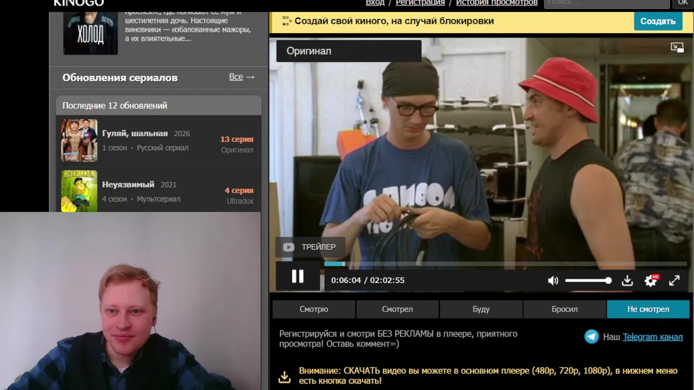Select the Смотрю status tab
The image size is (694, 390).
pyautogui.click(x=314, y=309)
